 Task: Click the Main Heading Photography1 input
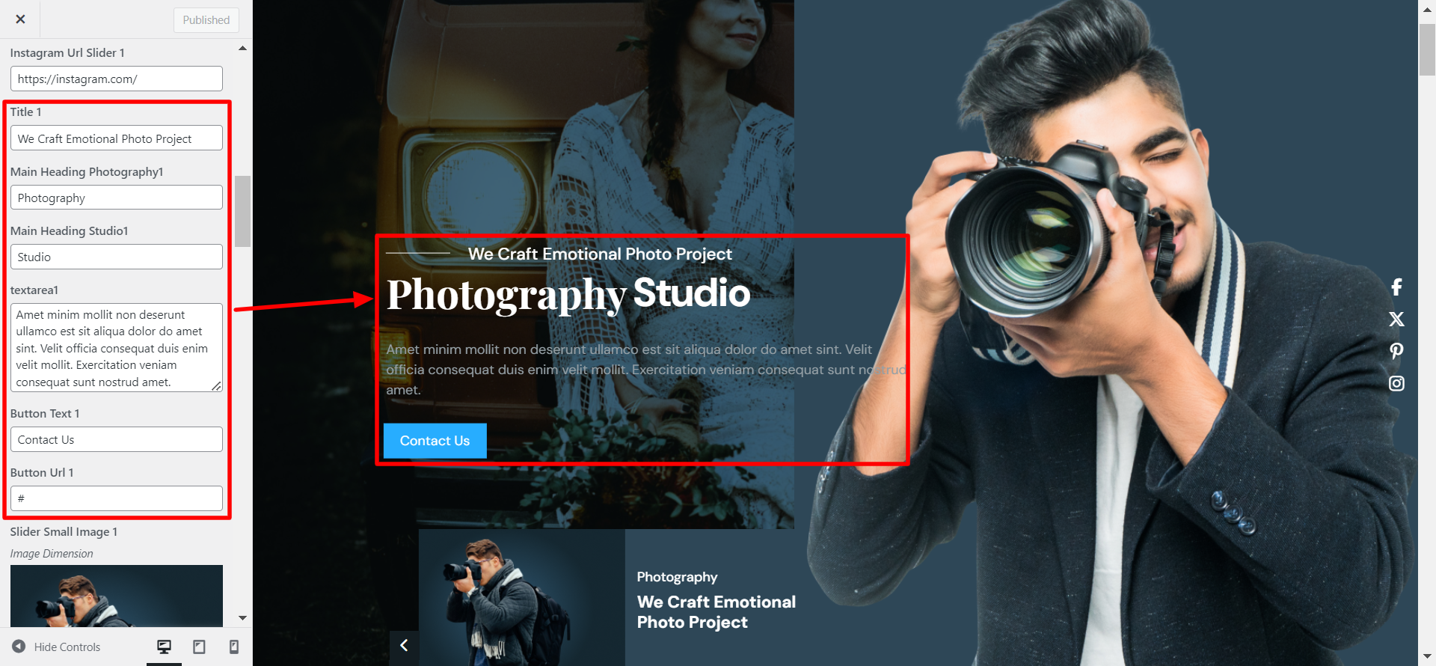(117, 198)
